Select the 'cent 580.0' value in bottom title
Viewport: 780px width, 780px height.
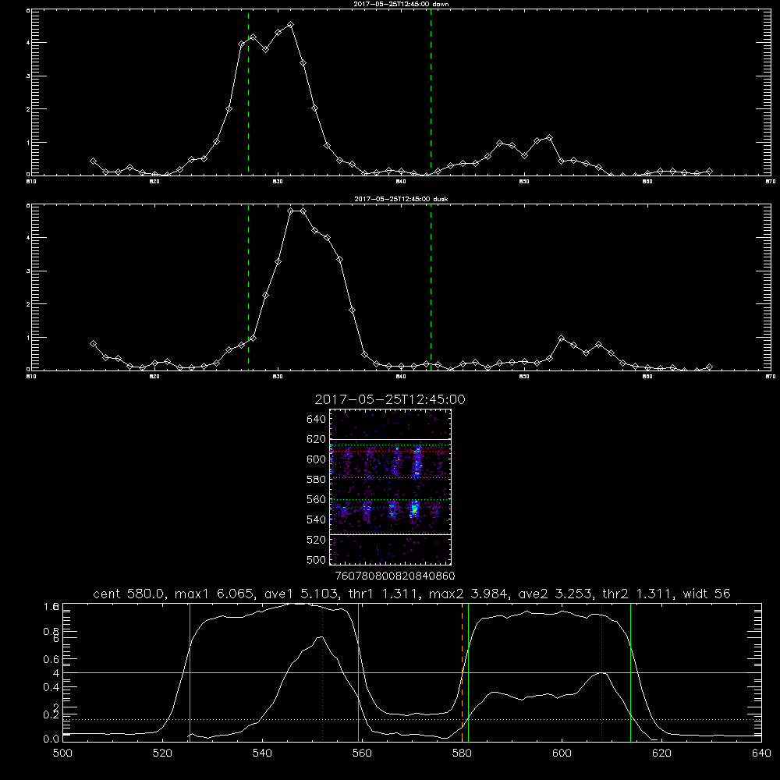coord(129,594)
